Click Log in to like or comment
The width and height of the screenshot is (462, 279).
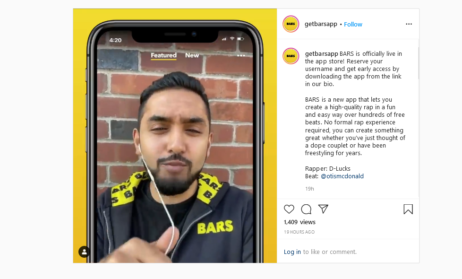(292, 252)
